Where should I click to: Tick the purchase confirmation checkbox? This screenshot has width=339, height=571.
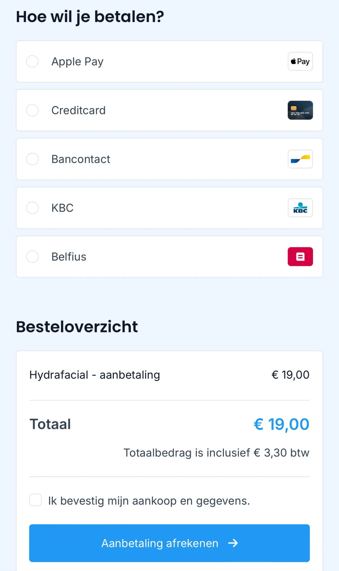coord(36,500)
